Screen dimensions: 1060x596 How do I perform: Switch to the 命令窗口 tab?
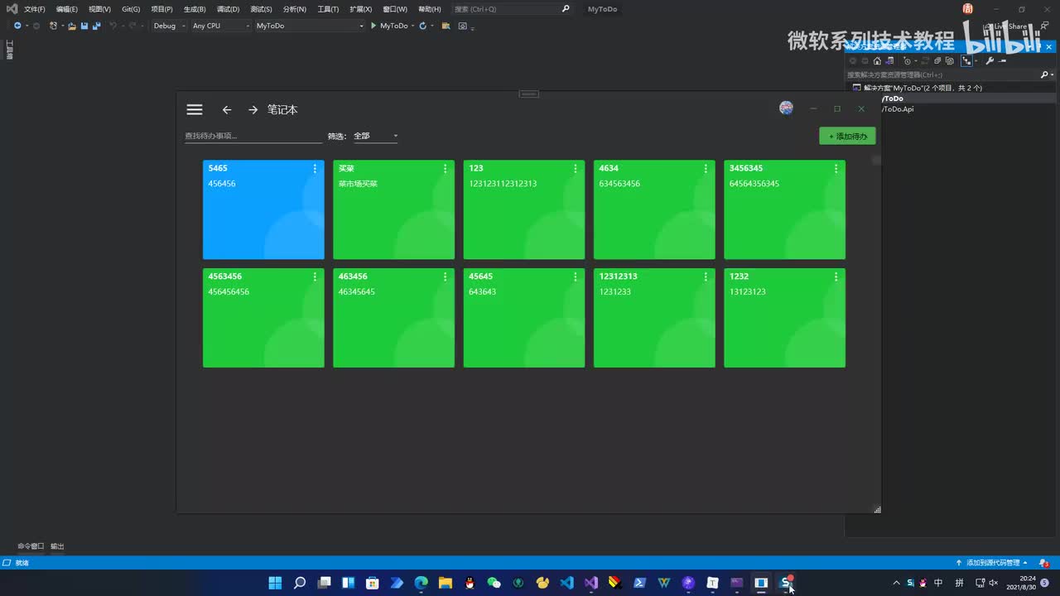click(31, 546)
